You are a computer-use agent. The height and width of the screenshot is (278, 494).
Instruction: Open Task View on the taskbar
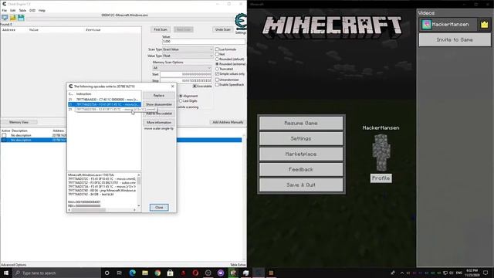click(x=120, y=273)
